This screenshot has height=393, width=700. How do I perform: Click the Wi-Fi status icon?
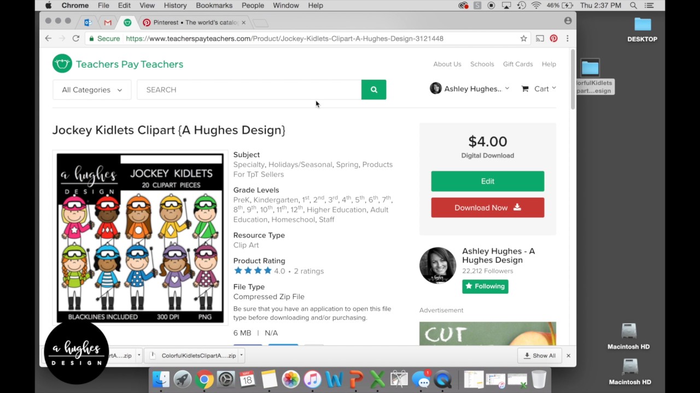[536, 5]
